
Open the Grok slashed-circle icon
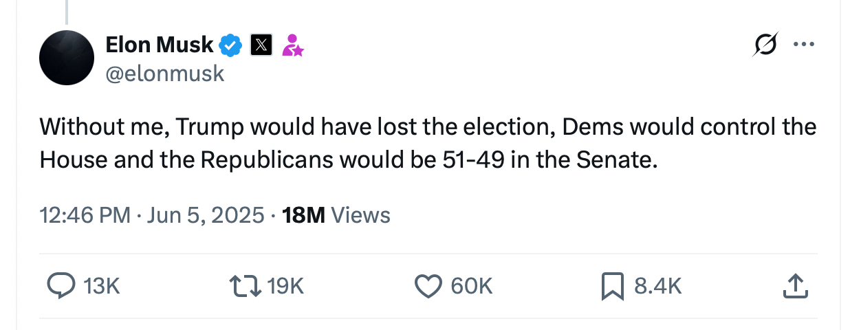(766, 45)
